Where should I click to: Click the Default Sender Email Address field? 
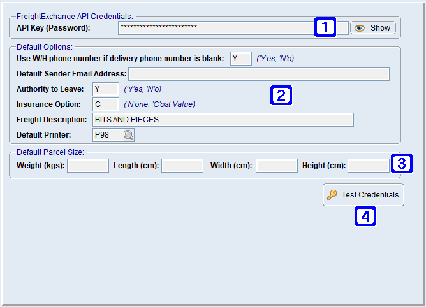coord(259,74)
